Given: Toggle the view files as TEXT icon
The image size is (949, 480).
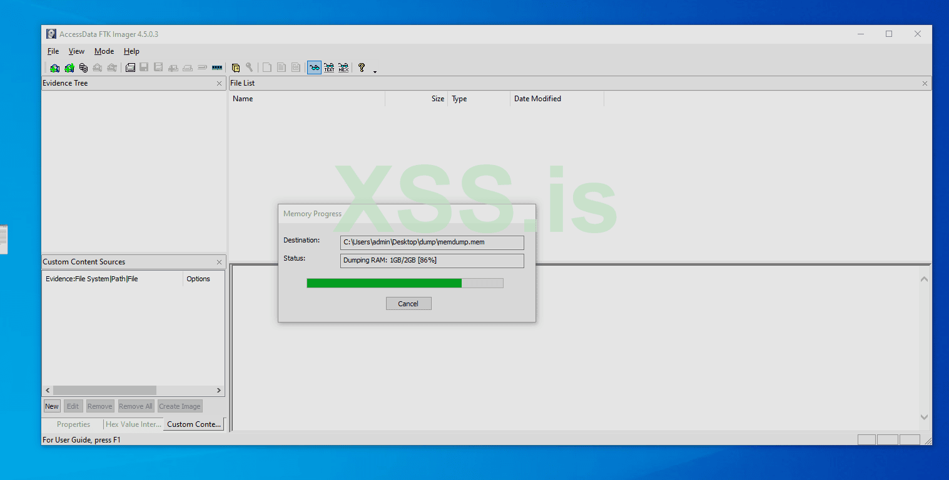Looking at the screenshot, I should click(329, 67).
